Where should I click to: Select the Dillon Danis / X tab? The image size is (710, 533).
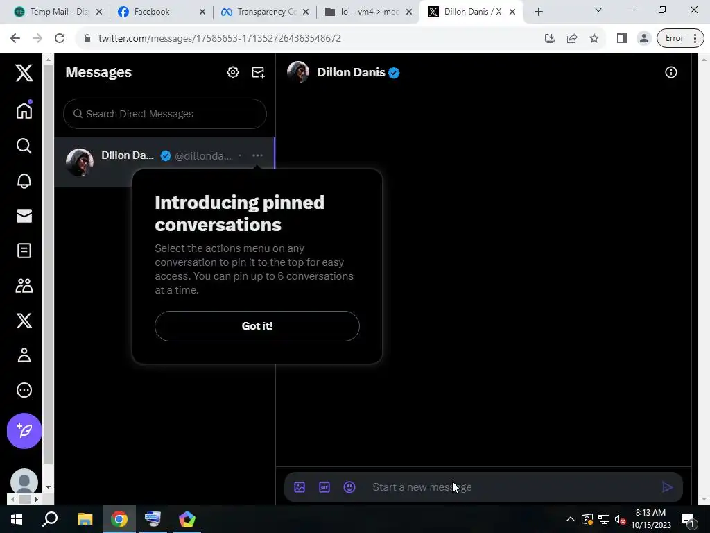tap(471, 12)
